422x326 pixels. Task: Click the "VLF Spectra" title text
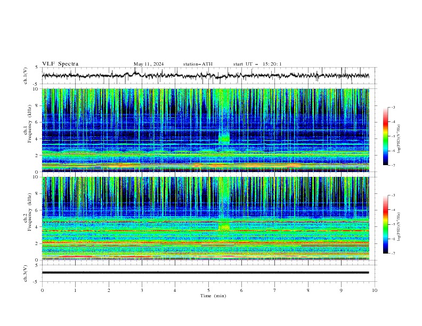pos(60,64)
